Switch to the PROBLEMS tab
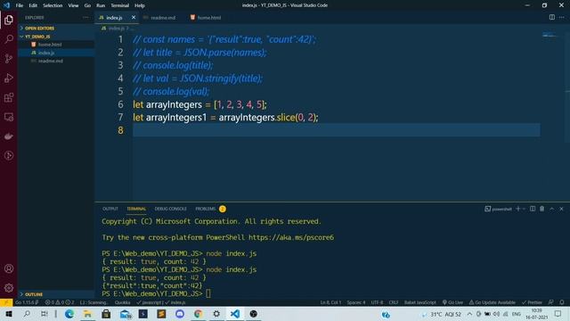Screen dimensions: 570x321 pos(206,209)
